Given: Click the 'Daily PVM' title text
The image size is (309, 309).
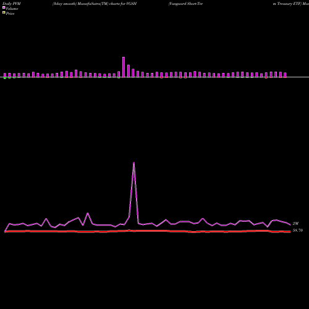Looking at the screenshot, I should coord(12,4).
